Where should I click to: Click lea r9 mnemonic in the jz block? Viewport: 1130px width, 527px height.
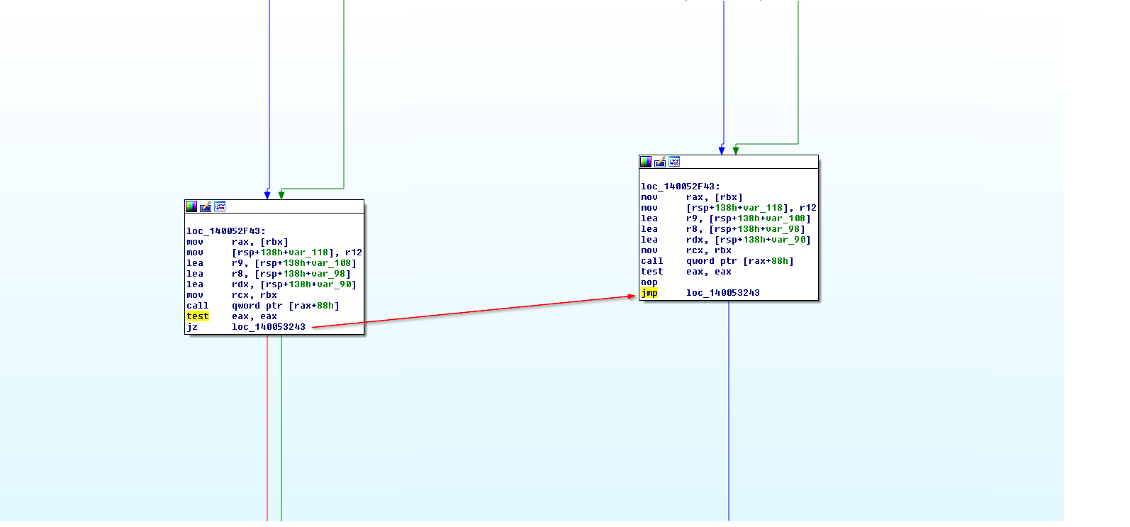195,263
